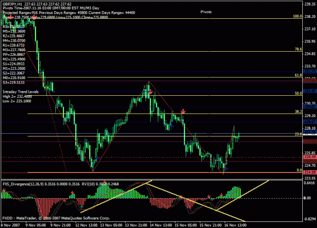Click the S2=222.3067 support level
Image resolution: width=317 pixels, height=228 pixels.
click(14, 73)
